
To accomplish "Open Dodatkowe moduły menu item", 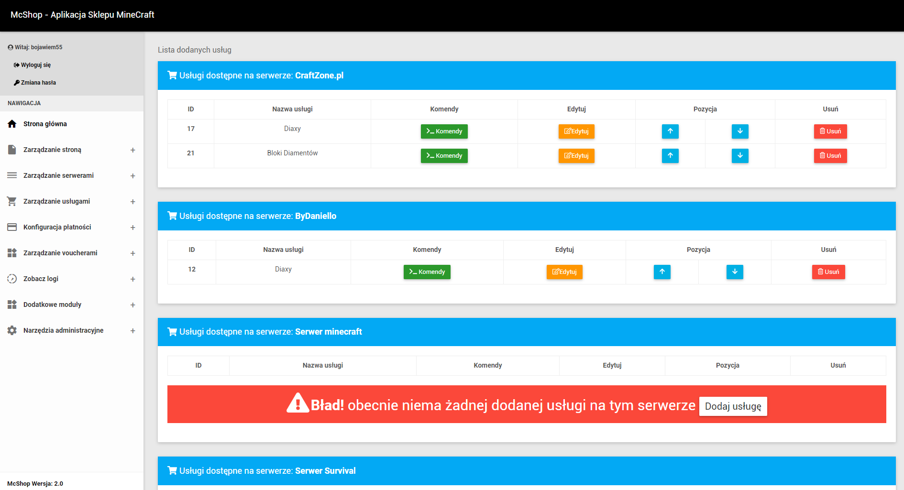I will [x=52, y=305].
